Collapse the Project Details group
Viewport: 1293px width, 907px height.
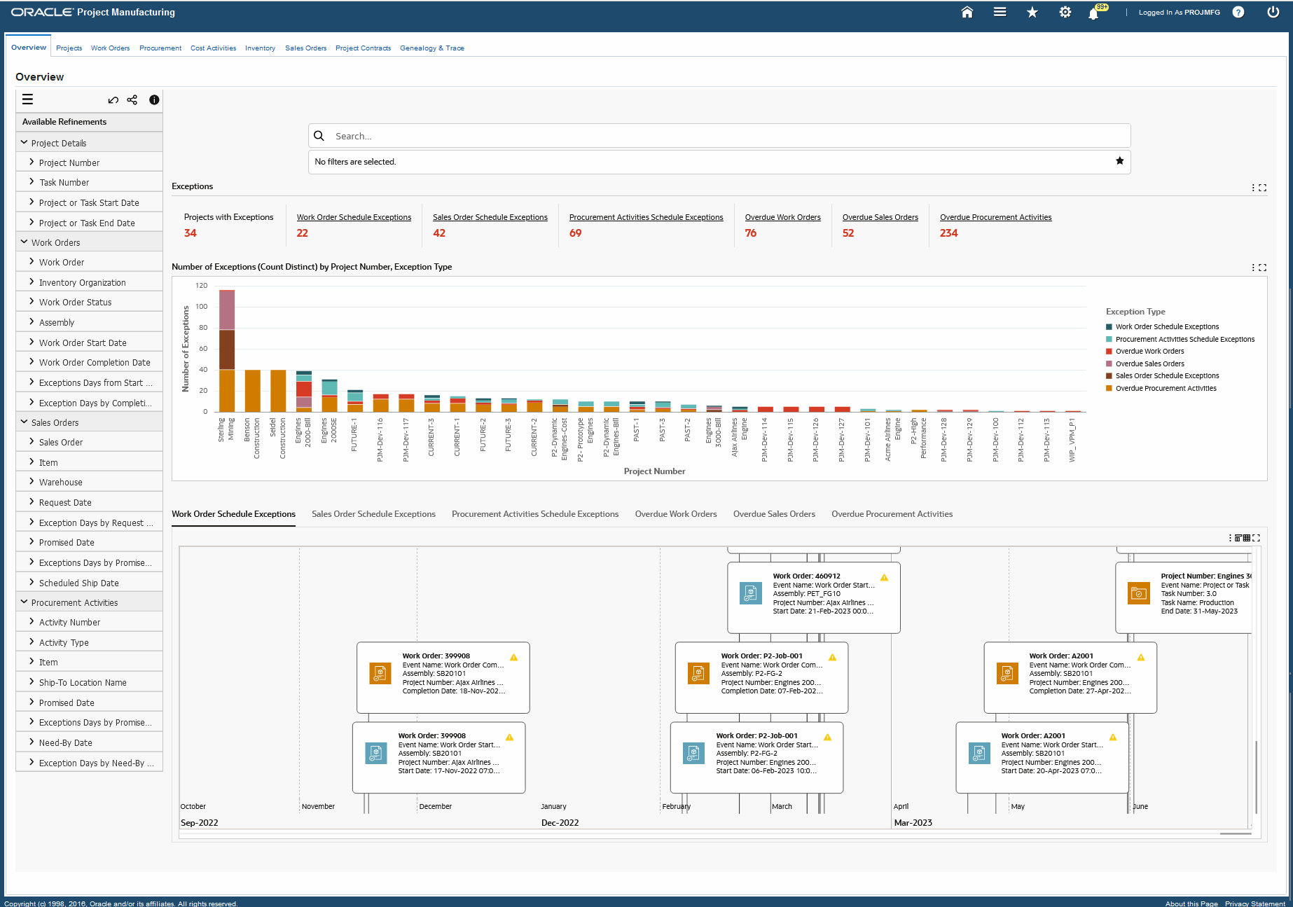(x=25, y=142)
